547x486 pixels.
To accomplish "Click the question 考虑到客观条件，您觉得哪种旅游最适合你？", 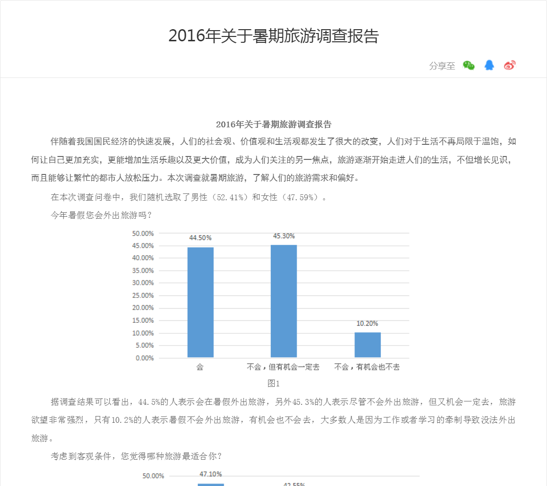I will 137,456.
